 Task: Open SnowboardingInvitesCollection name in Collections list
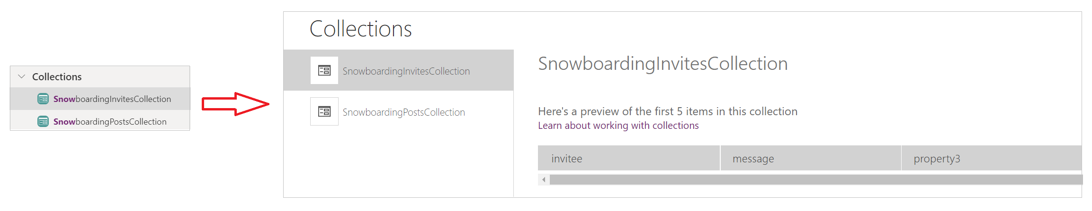(x=406, y=71)
